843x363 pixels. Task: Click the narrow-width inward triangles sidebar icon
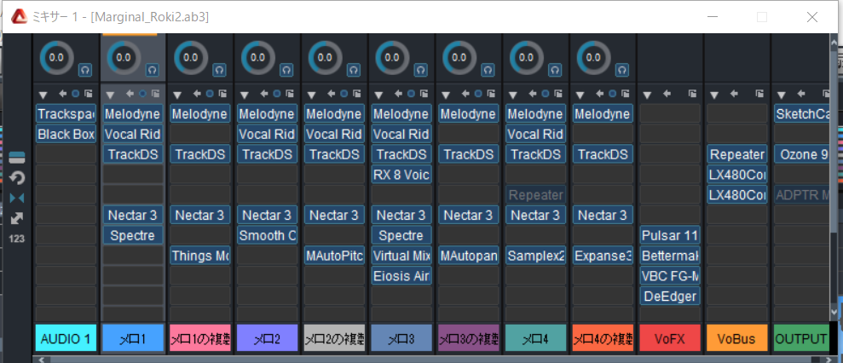point(17,198)
